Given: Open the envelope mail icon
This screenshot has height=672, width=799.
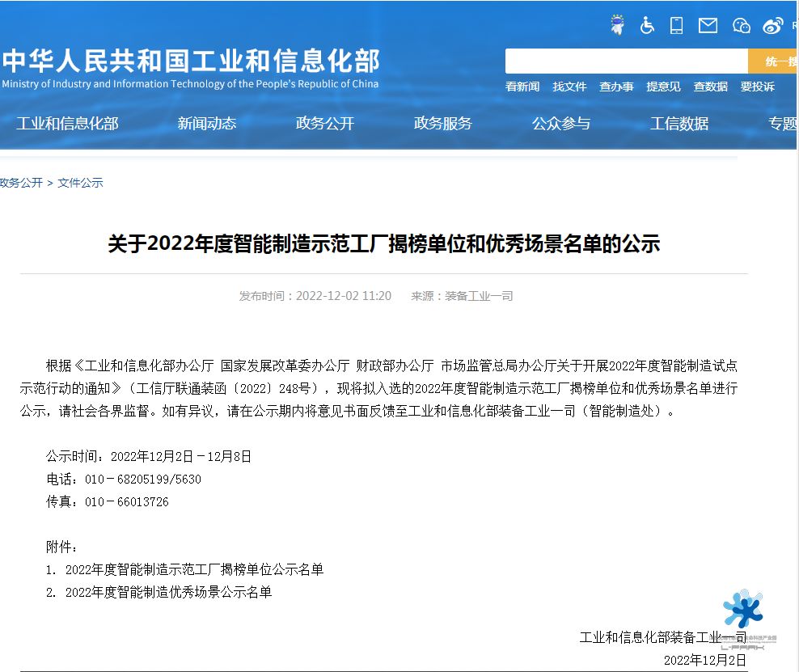Looking at the screenshot, I should pos(708,25).
